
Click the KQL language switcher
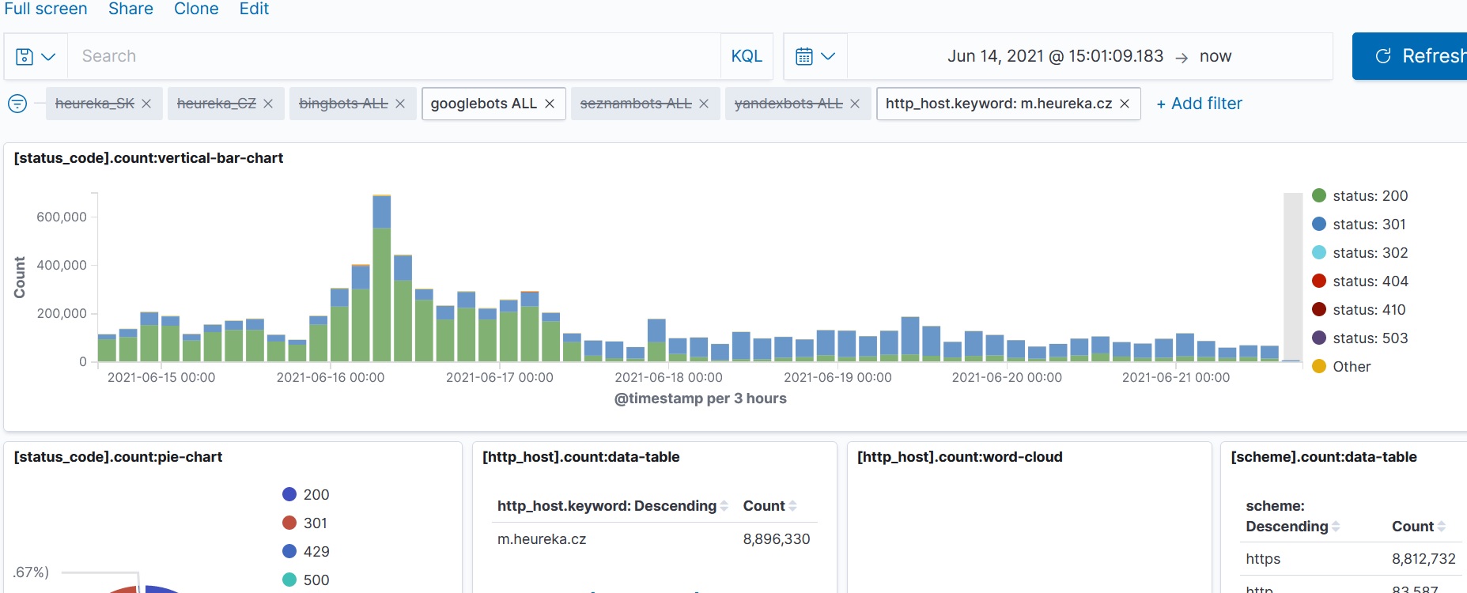tap(747, 56)
